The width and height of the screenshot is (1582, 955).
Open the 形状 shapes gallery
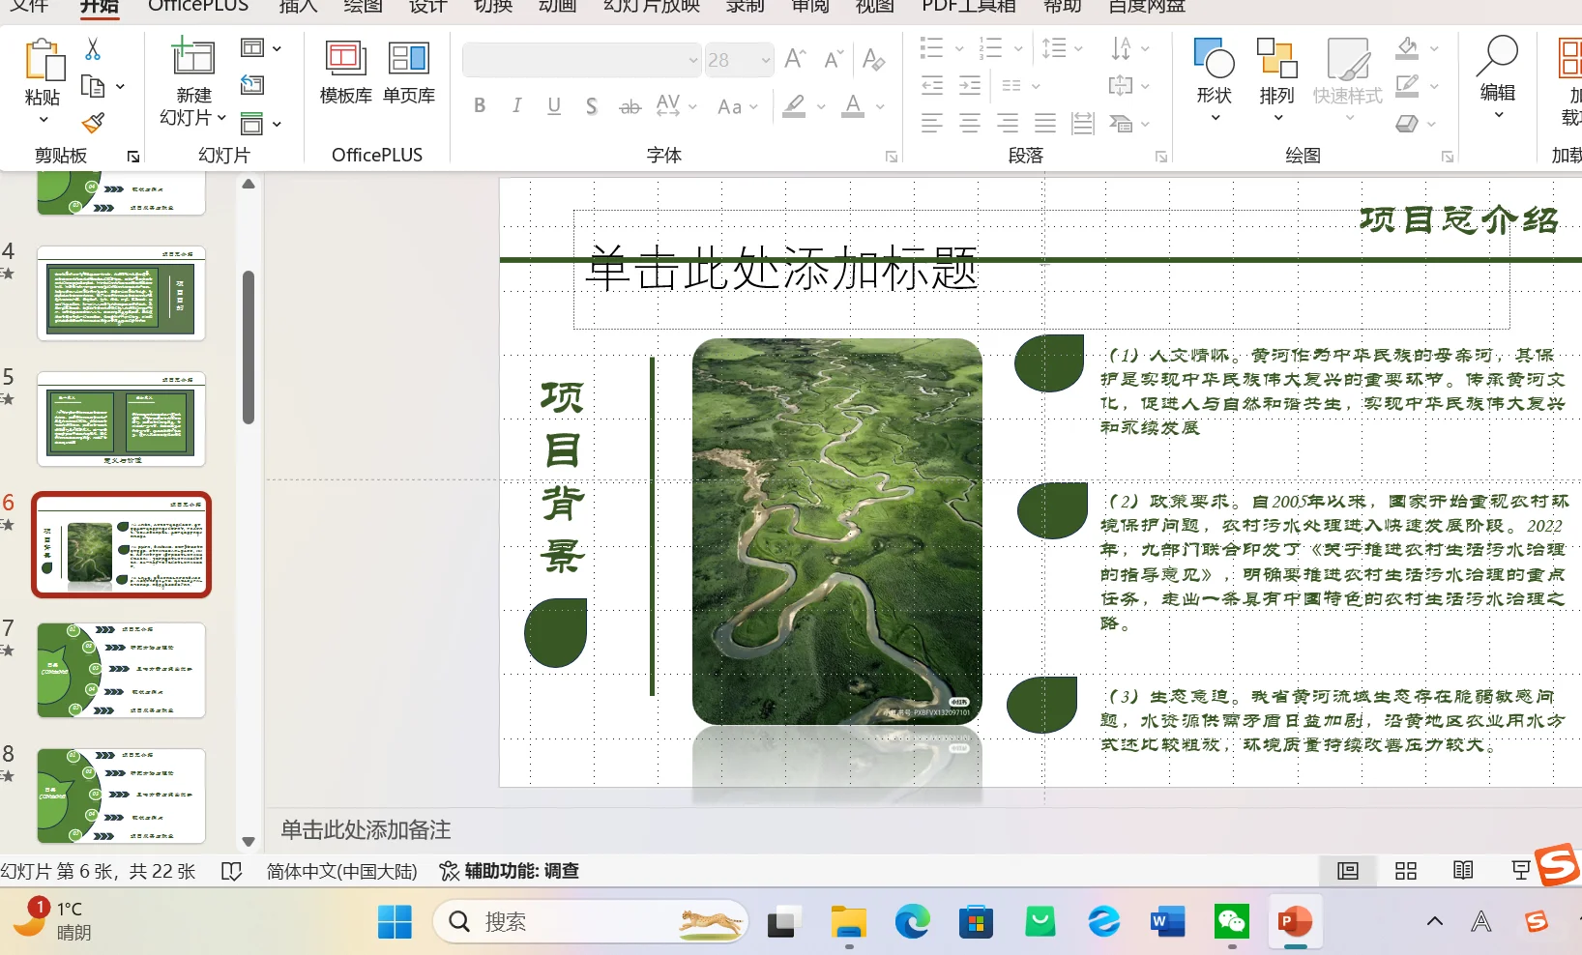[x=1215, y=79]
